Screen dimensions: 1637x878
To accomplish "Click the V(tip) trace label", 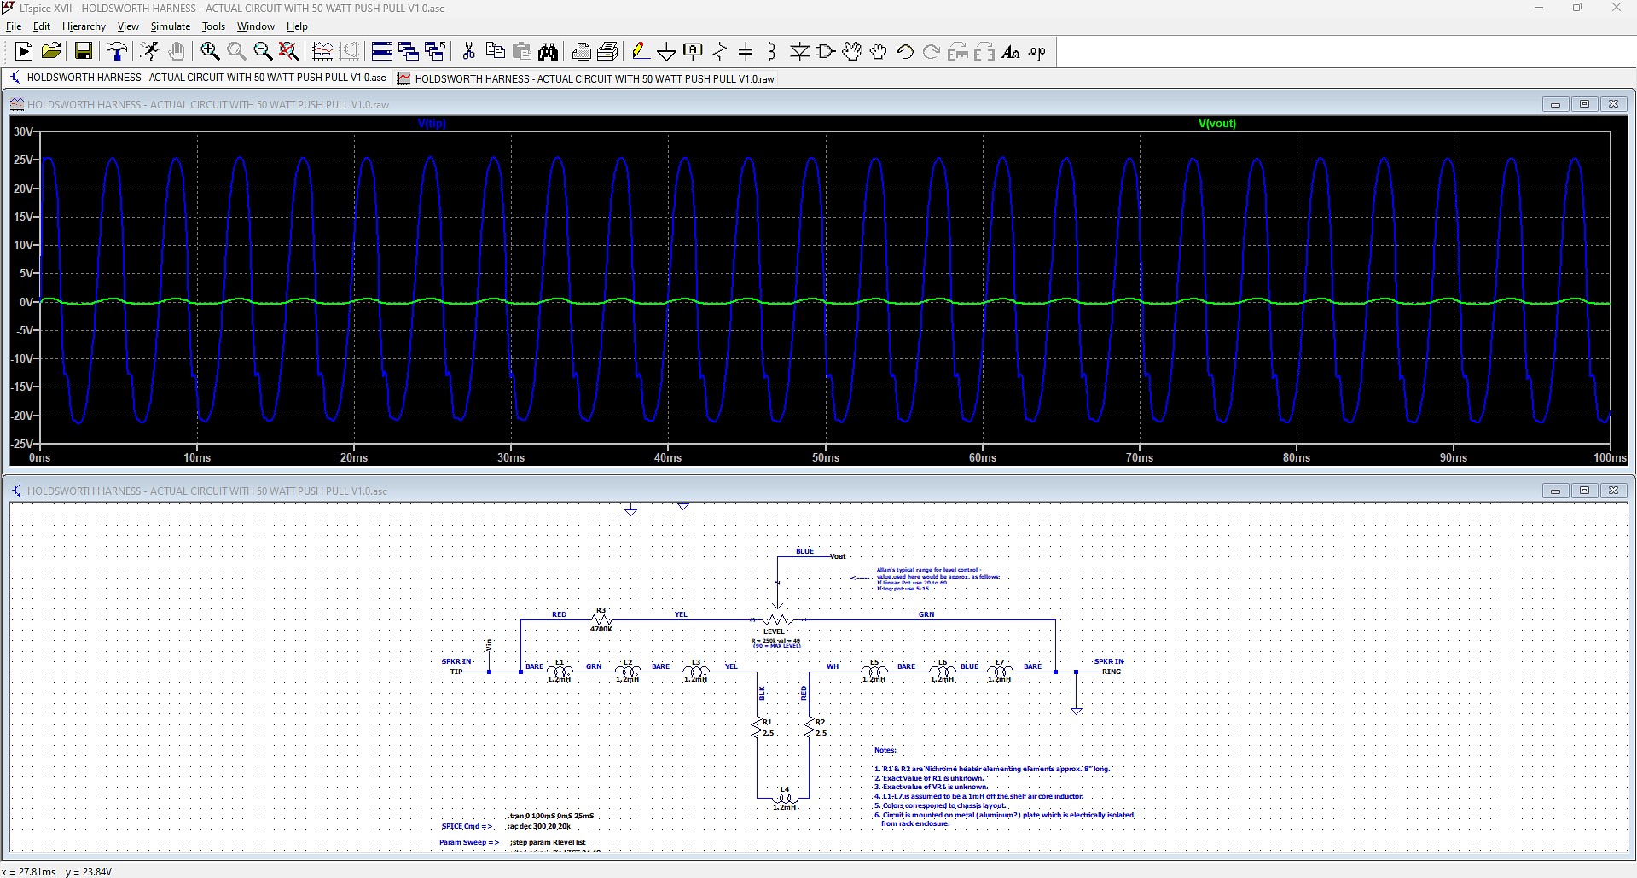I will [432, 124].
